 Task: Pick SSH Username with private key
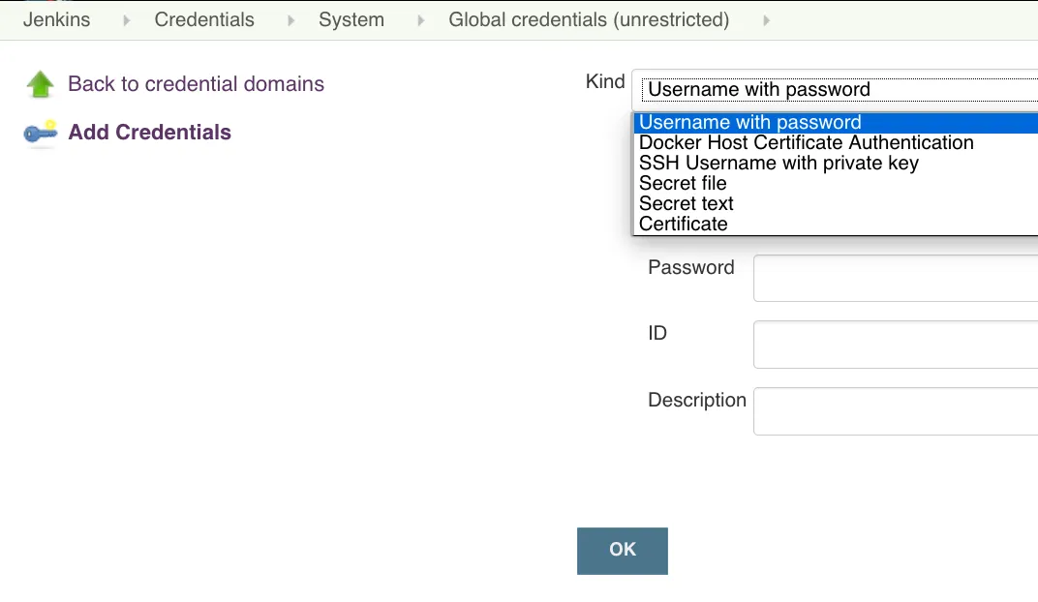click(778, 164)
